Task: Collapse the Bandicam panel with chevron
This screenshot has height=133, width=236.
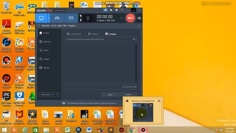Action: pos(139,26)
